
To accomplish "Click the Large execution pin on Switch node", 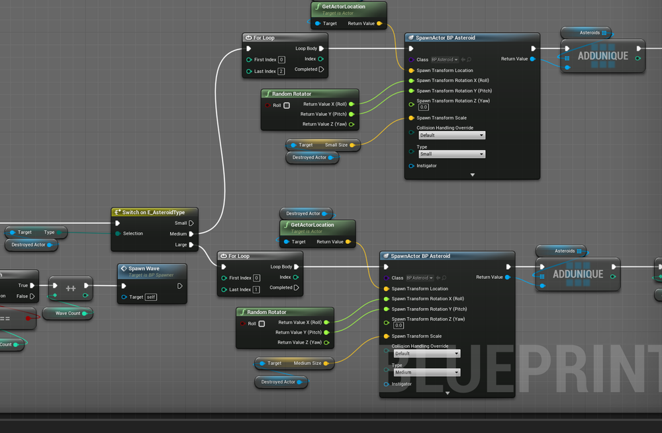I will [191, 245].
